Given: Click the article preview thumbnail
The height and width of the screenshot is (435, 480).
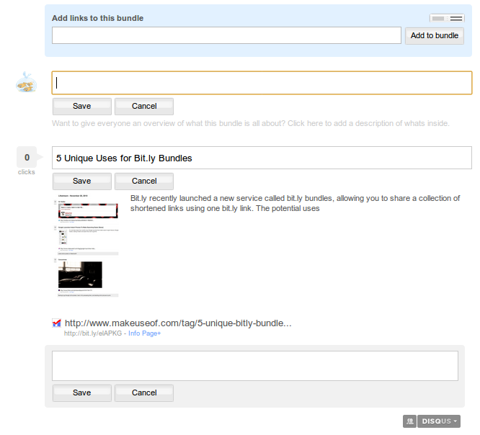Looking at the screenshot, I should click(87, 245).
